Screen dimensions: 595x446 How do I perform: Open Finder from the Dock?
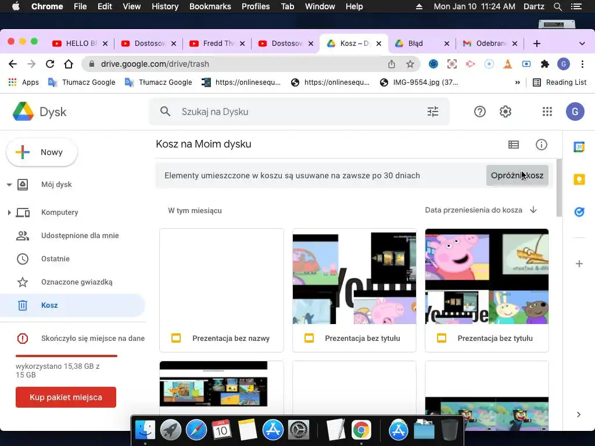[x=145, y=430]
